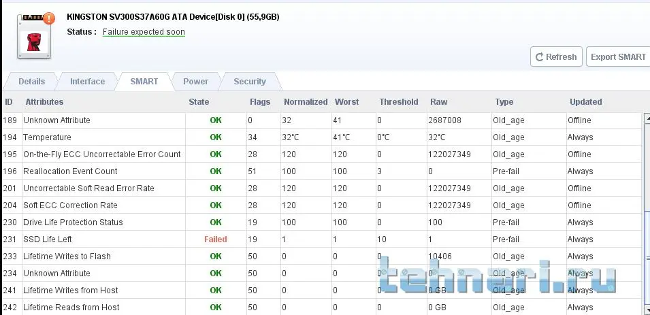Select the Reallocation Event Count row
Image resolution: width=650 pixels, height=315 pixels.
click(322, 171)
